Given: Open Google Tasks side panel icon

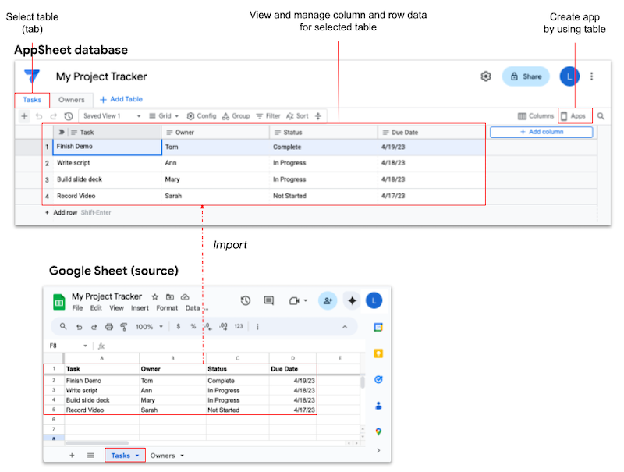Looking at the screenshot, I should 378,380.
